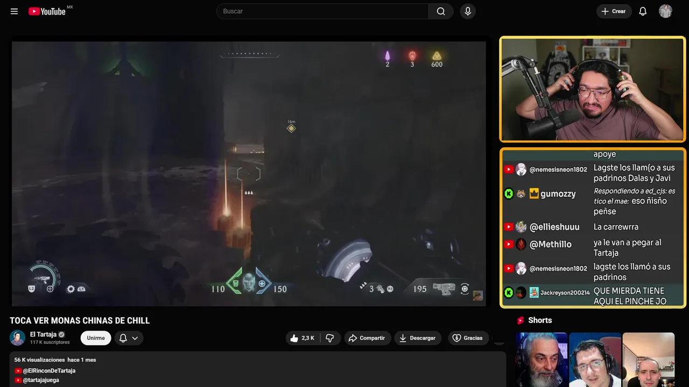Expand the subscription notification dropdown
Screen dimensions: 689x387
(x=129, y=338)
